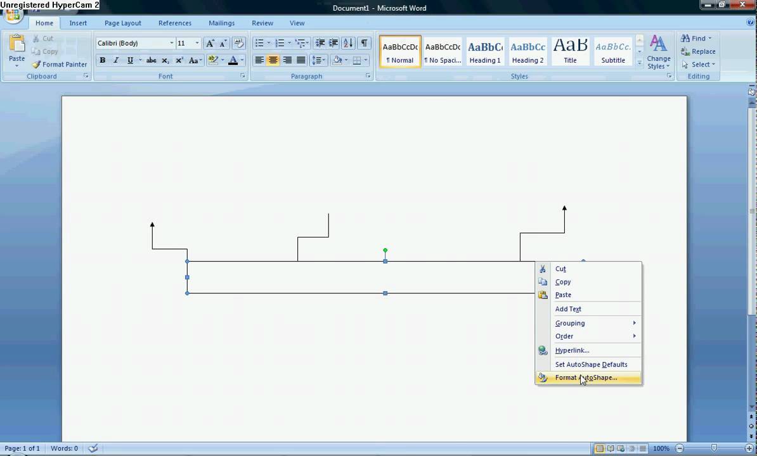Click the Zoom Out minus button
Viewport: 757px width, 456px height.
(679, 449)
